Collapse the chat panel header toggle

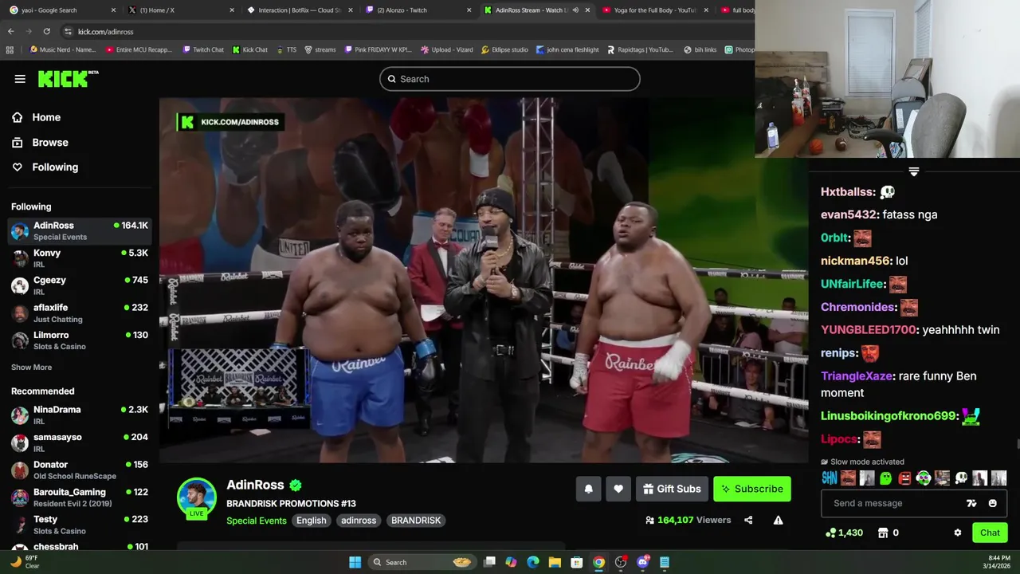914,171
